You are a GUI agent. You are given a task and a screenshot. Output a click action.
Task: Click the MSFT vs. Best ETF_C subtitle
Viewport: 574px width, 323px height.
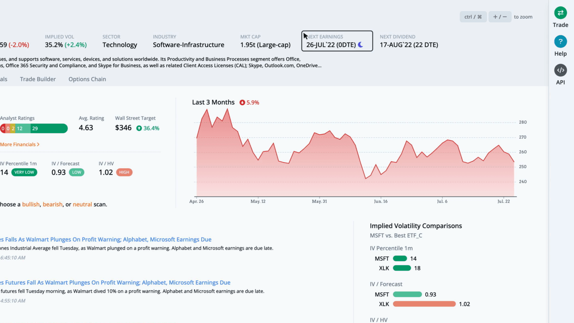[396, 235]
